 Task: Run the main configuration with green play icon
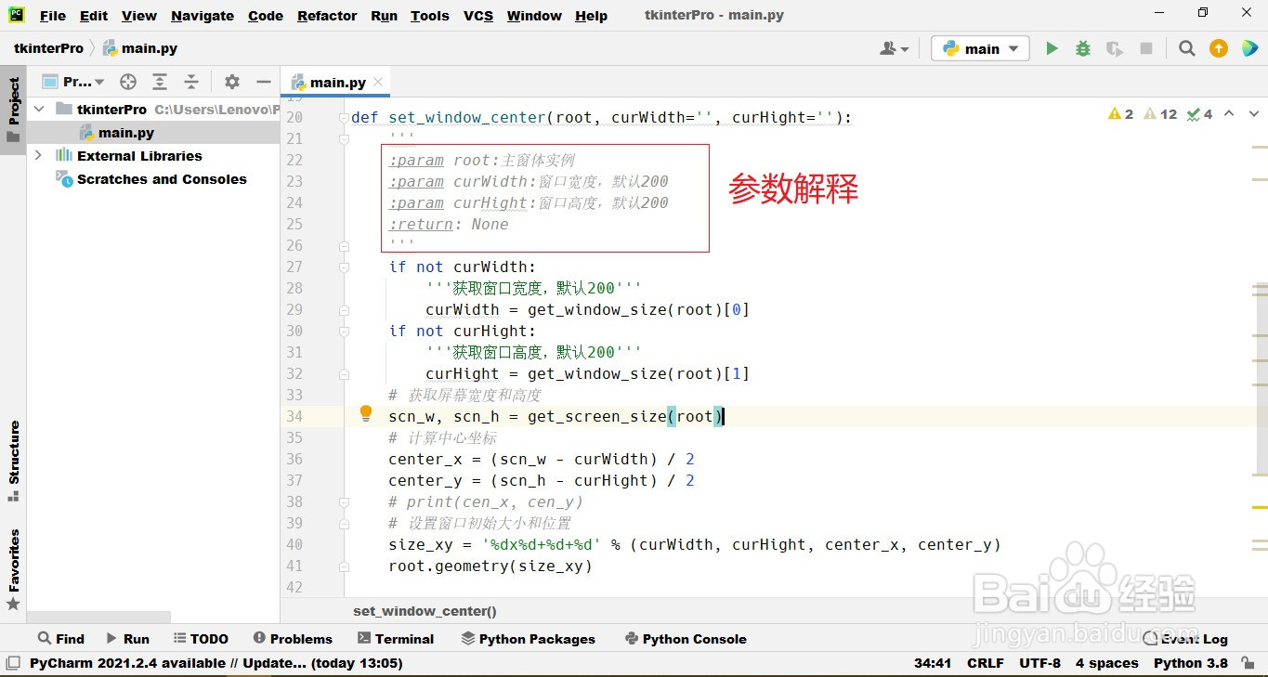(1052, 47)
